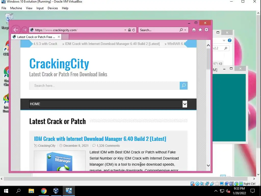Open a new blank IE tab
This screenshot has height=196, width=261.
[x=65, y=37]
